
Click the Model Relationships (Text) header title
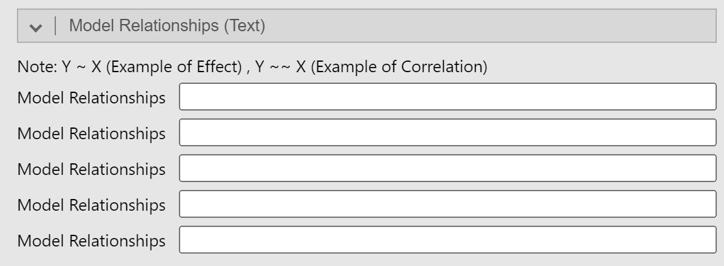click(x=167, y=26)
